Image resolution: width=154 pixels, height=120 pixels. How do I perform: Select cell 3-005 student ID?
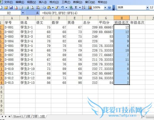[12, 46]
